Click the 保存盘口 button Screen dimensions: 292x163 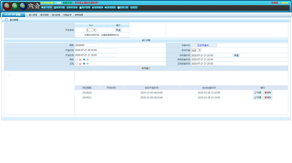pyautogui.click(x=146, y=68)
